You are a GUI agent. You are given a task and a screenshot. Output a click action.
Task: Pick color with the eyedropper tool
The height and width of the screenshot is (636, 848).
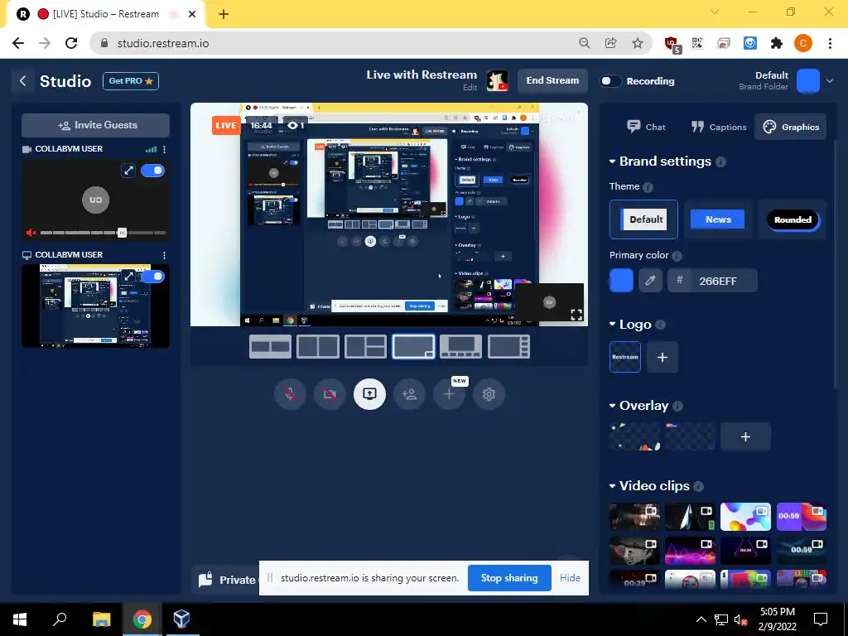point(650,281)
